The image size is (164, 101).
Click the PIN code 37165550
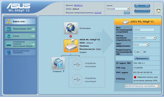138,68
